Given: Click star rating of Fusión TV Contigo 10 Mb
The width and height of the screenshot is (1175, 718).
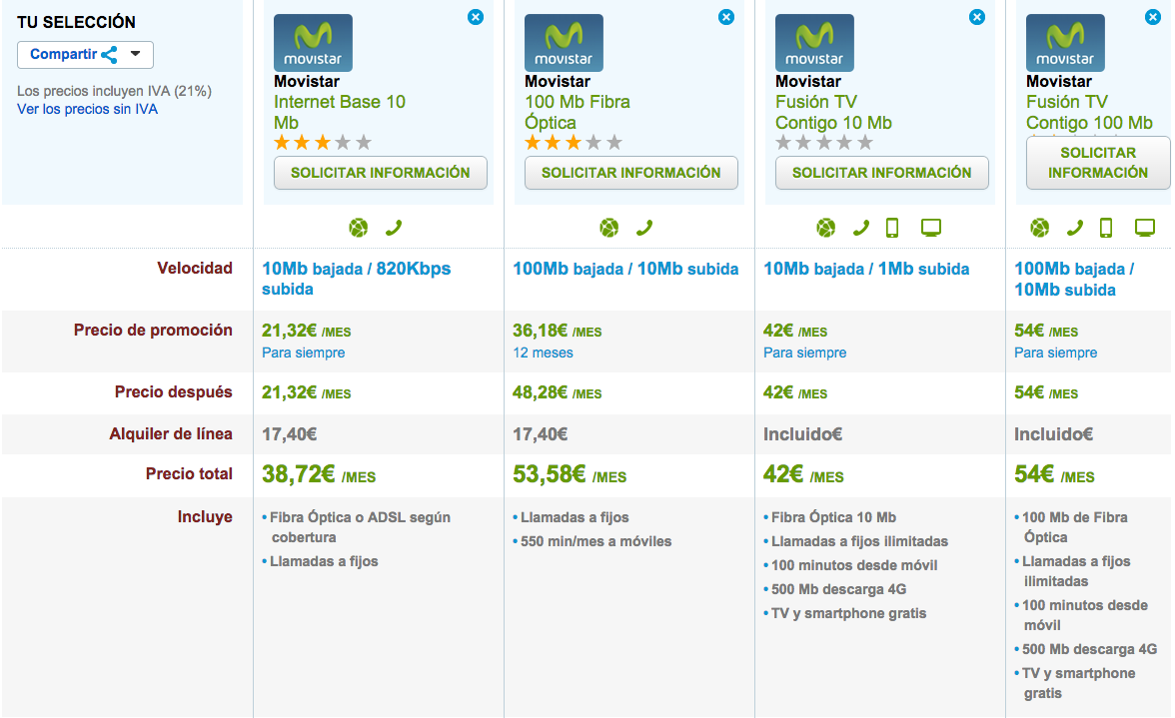Looking at the screenshot, I should pyautogui.click(x=824, y=142).
